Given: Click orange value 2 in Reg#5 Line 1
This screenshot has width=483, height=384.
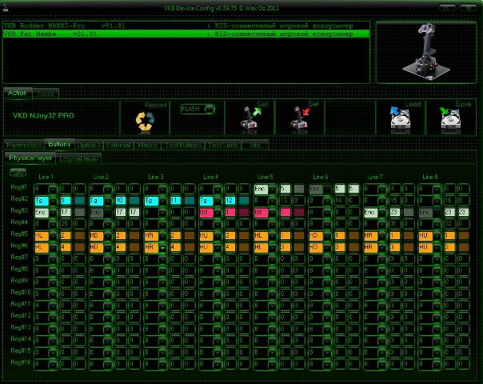Looking at the screenshot, I should point(66,236).
